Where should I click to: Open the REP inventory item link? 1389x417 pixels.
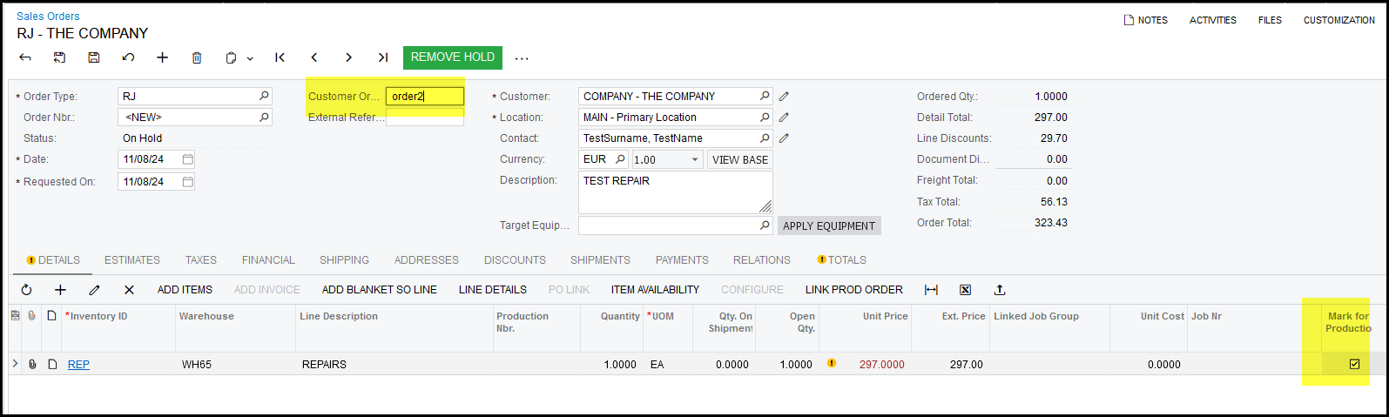tap(78, 365)
